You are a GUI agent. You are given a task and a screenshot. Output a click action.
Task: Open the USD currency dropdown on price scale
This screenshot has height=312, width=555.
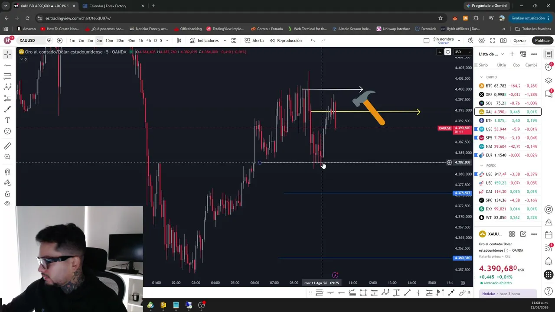[x=462, y=52]
